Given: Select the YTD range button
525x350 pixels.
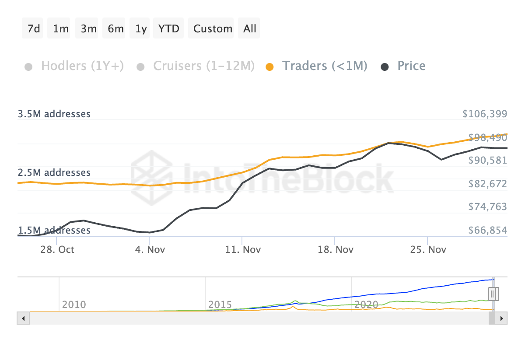Looking at the screenshot, I should click(x=169, y=29).
